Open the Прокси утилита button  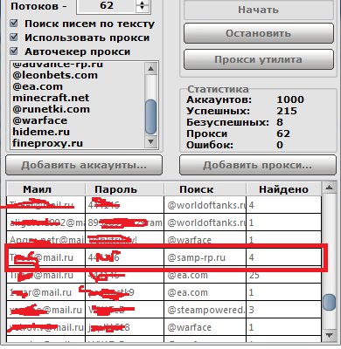point(259,59)
